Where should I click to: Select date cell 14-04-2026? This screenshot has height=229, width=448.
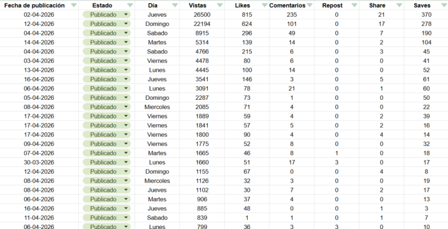click(39, 42)
